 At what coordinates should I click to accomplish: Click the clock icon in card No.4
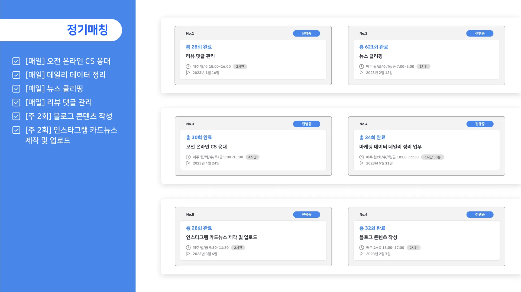pyautogui.click(x=361, y=157)
